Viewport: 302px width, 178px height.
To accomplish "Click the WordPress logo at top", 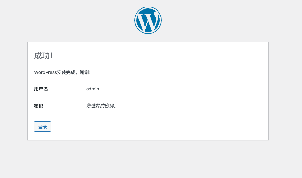I will coord(148,20).
